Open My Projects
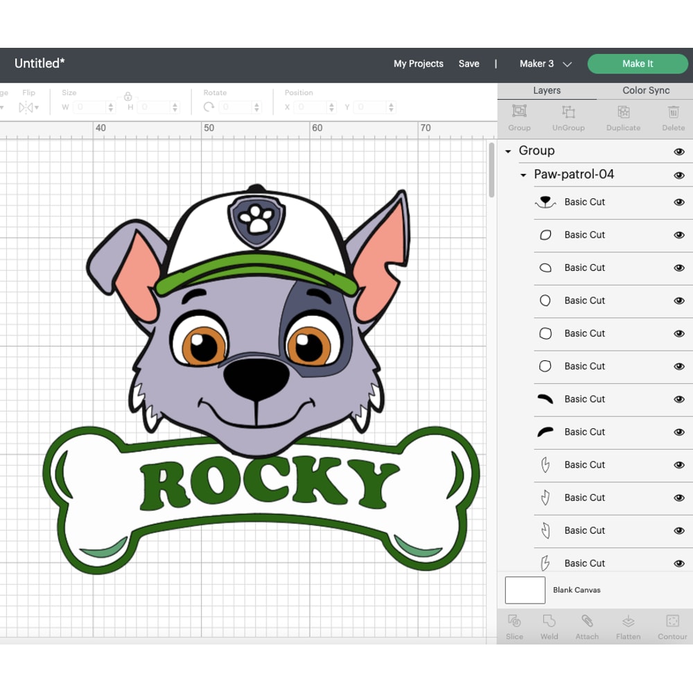 [419, 63]
